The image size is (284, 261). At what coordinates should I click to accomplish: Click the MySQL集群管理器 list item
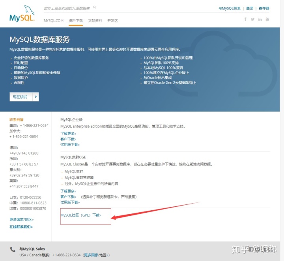79,177
